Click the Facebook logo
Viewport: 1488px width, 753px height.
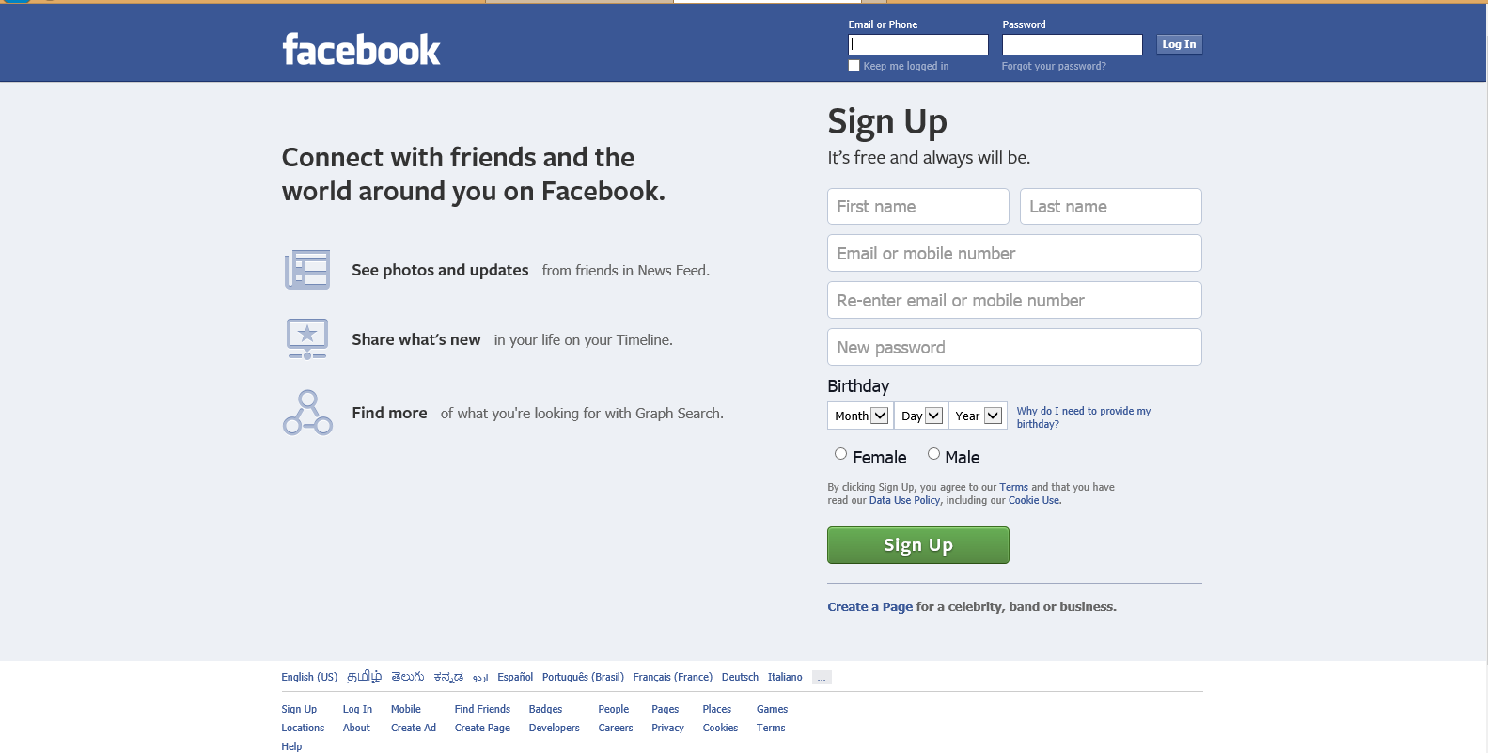click(x=361, y=50)
